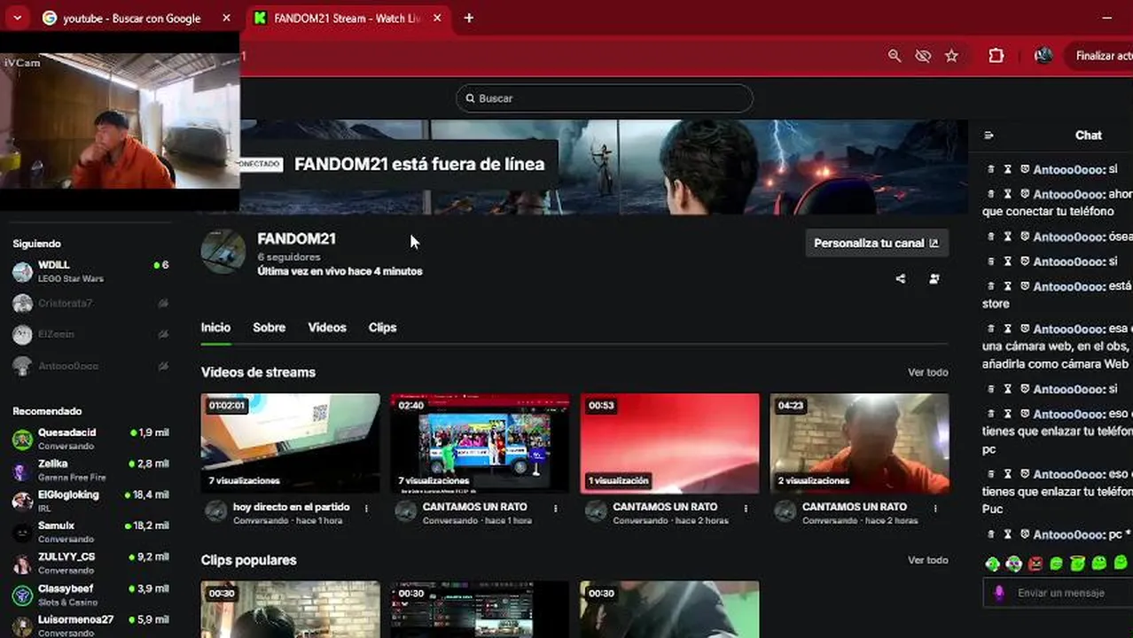Click the zoom magnifier icon in address bar
Viewport: 1133px width, 638px height.
pyautogui.click(x=895, y=56)
